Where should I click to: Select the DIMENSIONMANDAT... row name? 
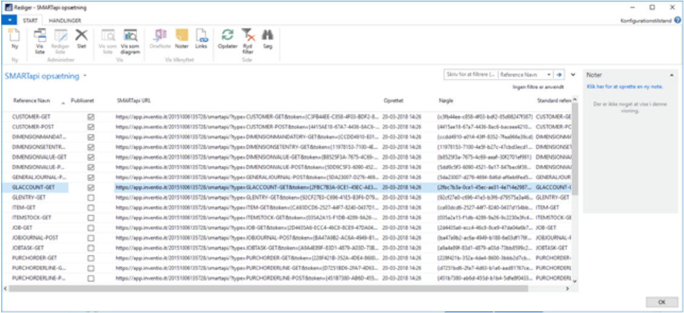click(x=38, y=137)
